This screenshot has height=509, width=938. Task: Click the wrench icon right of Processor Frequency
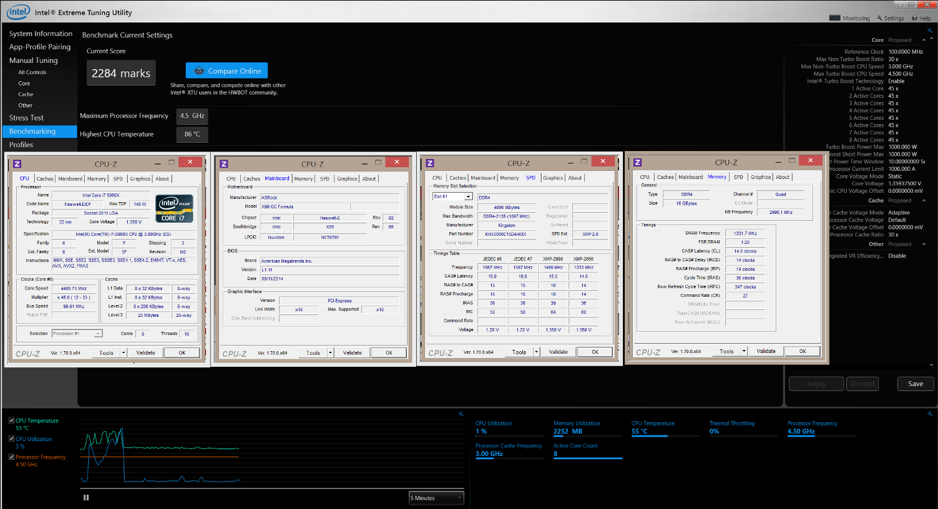(929, 414)
